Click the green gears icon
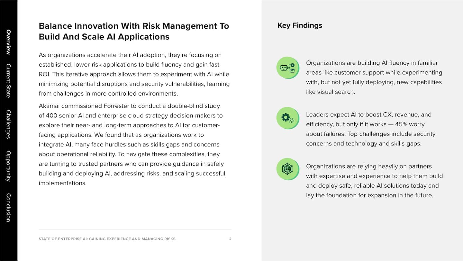 pyautogui.click(x=287, y=118)
